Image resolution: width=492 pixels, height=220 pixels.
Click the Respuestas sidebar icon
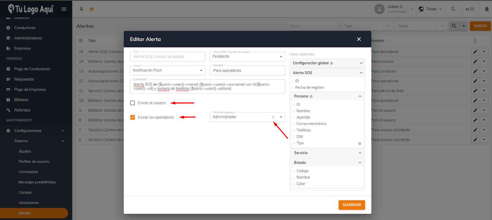point(8,79)
